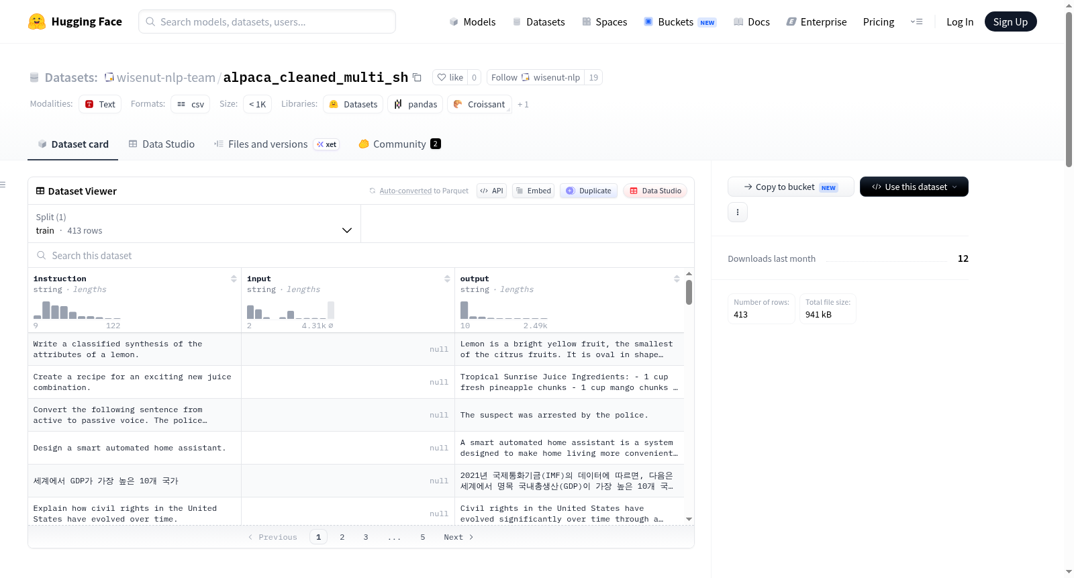1074x578 pixels.
Task: Sort the instruction column
Action: coord(234,279)
